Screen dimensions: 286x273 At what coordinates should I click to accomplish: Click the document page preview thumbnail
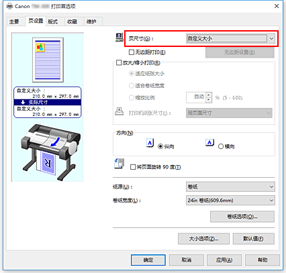48,60
